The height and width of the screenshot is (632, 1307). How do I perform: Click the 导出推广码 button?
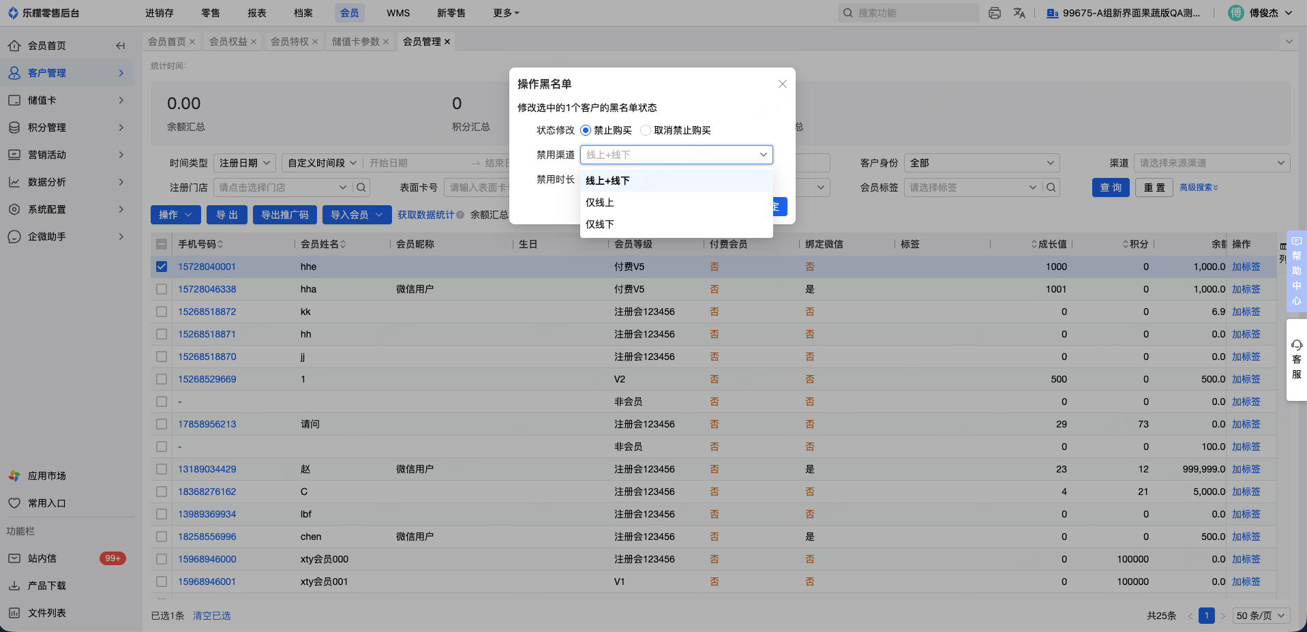285,215
